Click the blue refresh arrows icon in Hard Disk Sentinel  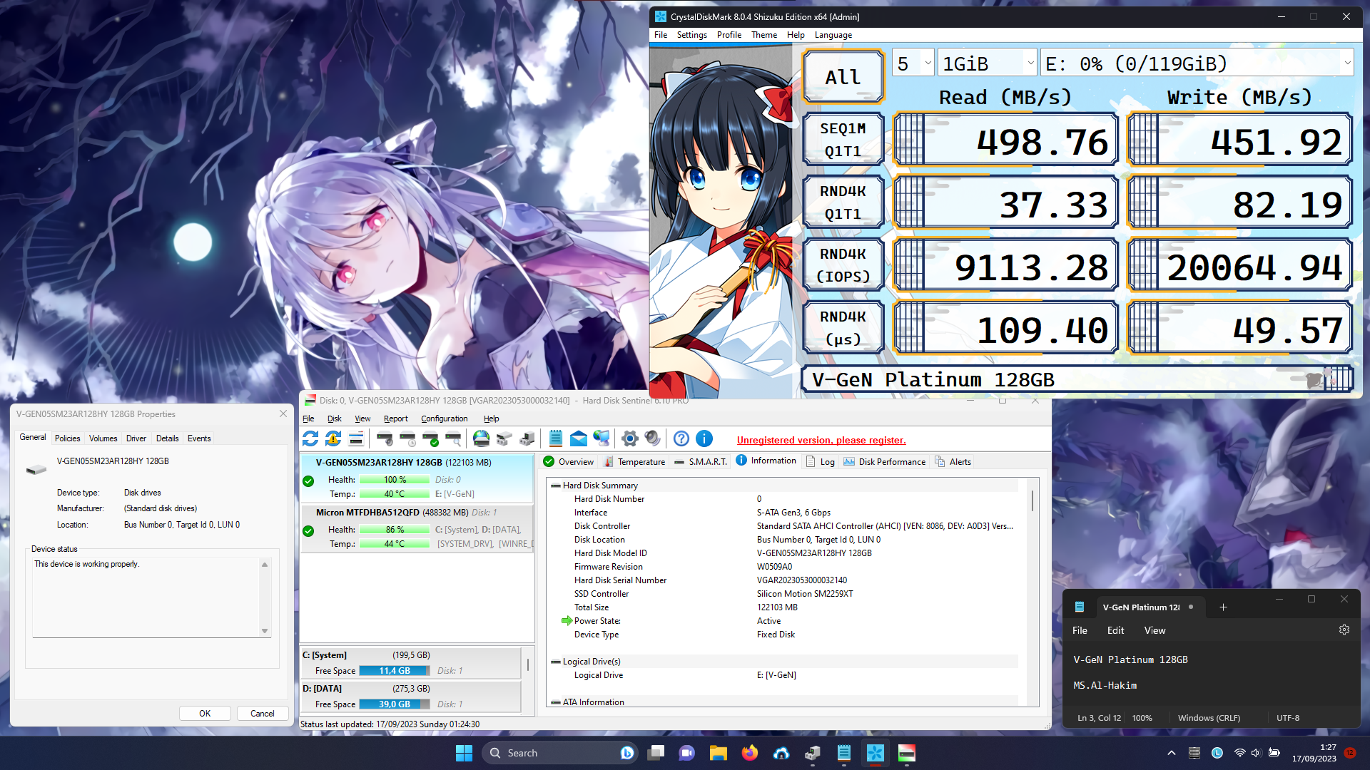tap(310, 438)
